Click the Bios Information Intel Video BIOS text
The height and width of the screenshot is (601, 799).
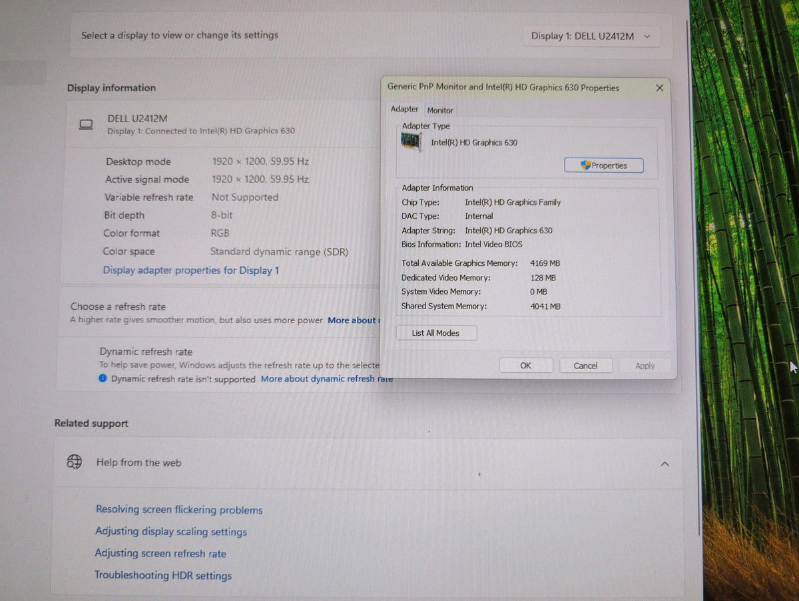[x=493, y=245]
